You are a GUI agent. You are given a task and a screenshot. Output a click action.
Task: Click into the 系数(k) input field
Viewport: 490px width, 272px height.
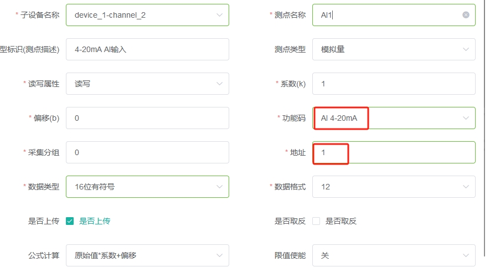[x=394, y=84]
